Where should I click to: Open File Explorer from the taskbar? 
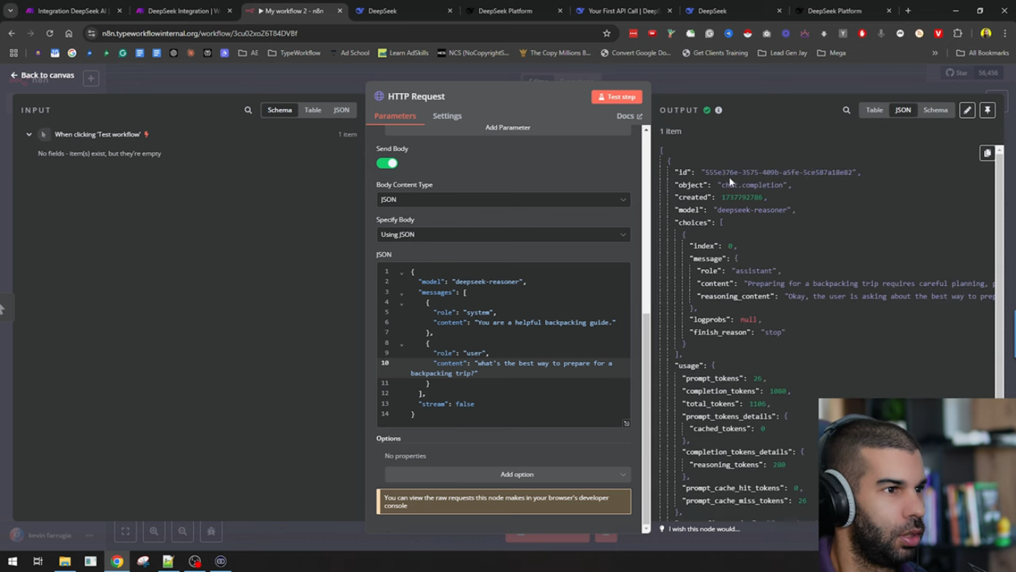(x=65, y=561)
